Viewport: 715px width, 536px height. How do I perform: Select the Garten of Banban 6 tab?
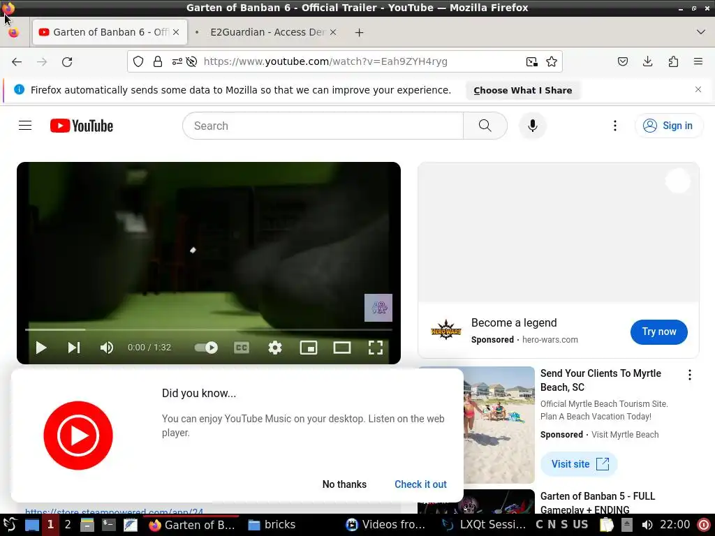coord(110,32)
